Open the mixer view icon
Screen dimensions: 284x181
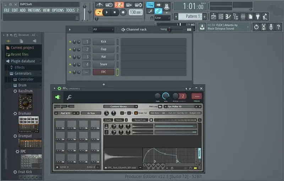pos(243,17)
